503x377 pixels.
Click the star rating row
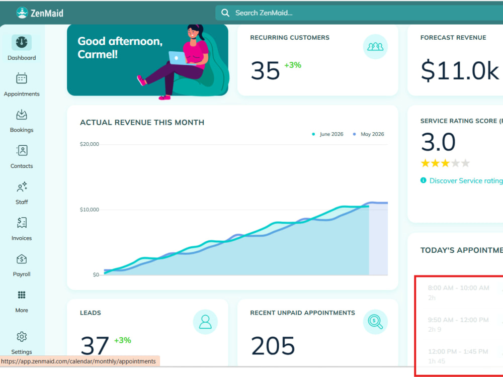tap(445, 163)
